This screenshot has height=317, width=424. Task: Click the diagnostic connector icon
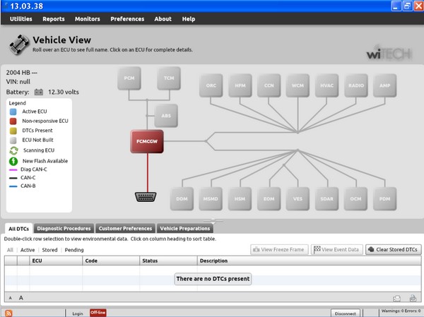[x=147, y=198]
